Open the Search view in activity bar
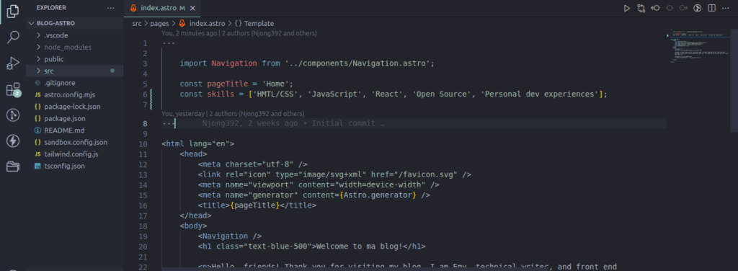Image resolution: width=738 pixels, height=271 pixels. [13, 37]
